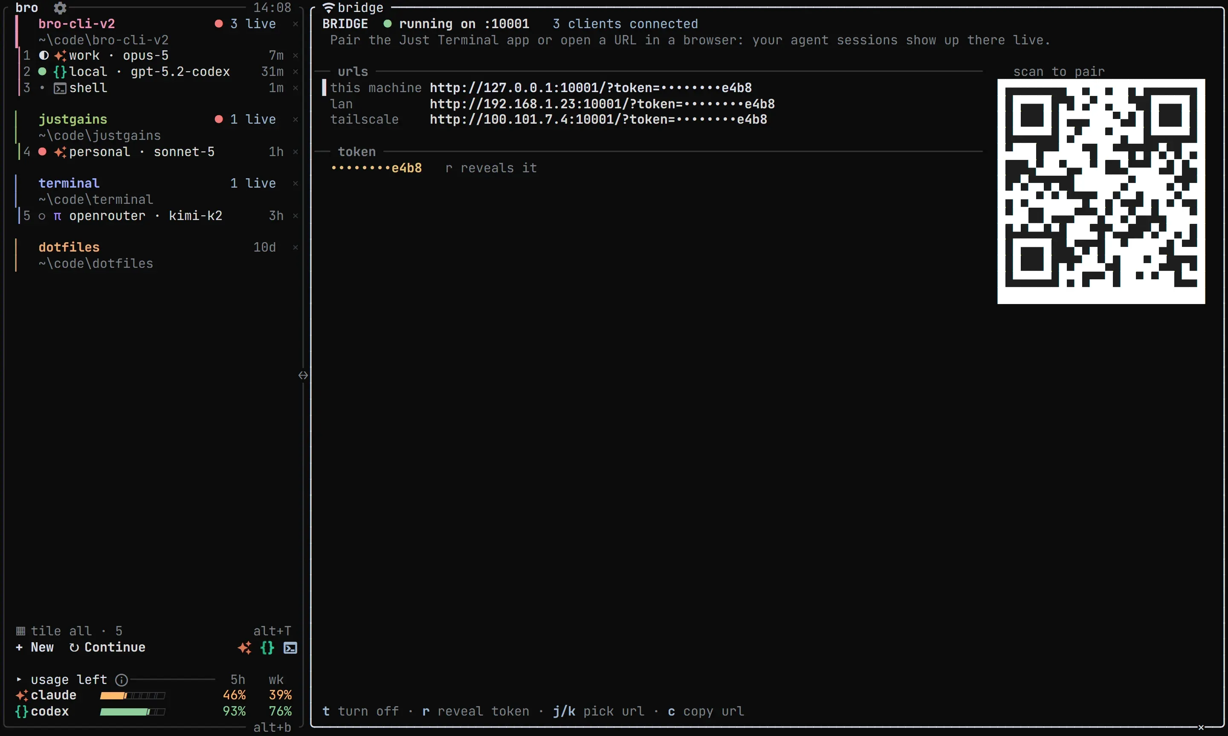Open the bro-cli-v2 project header
The height and width of the screenshot is (736, 1228).
tap(77, 24)
